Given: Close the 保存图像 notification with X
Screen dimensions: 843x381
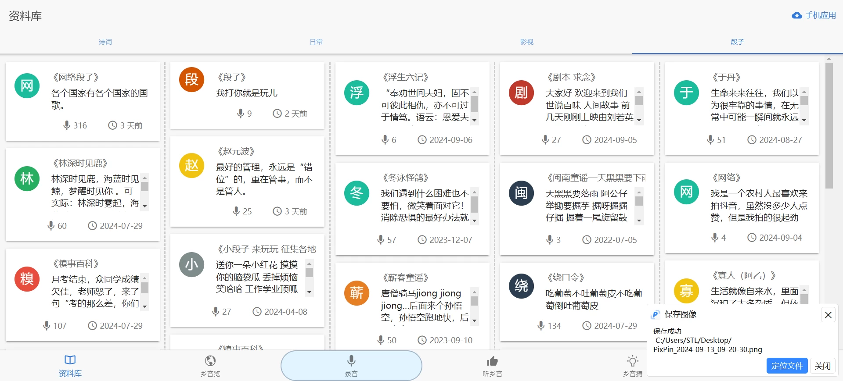Looking at the screenshot, I should pyautogui.click(x=828, y=315).
